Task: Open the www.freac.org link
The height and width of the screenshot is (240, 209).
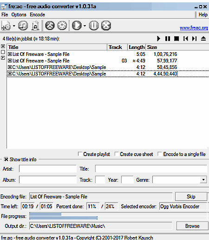Action: [x=194, y=28]
